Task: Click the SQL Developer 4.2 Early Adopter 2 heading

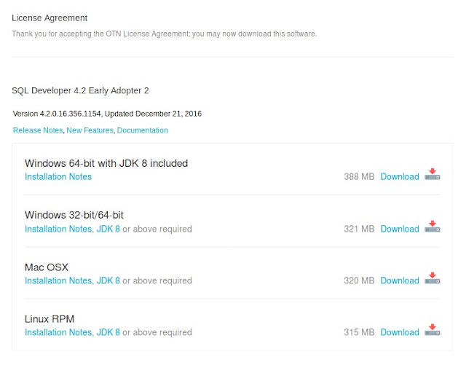Action: [80, 90]
